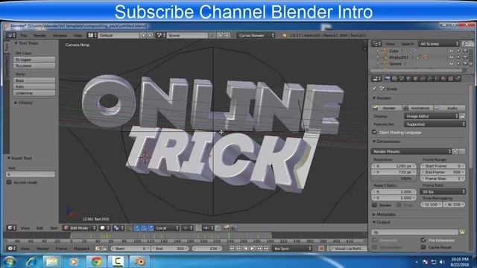The height and width of the screenshot is (268, 477).
Task: Click the Animation render button
Action: point(417,108)
